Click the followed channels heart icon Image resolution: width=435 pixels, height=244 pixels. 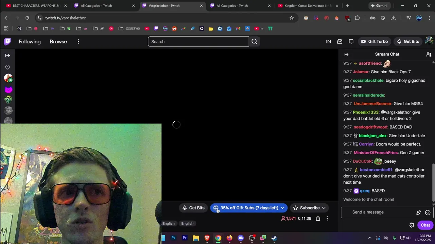(x=7, y=67)
